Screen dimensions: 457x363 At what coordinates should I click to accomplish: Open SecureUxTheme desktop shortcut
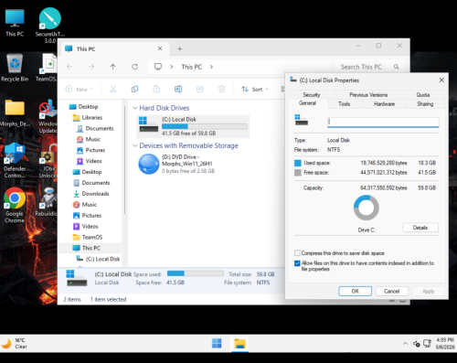tap(49, 26)
